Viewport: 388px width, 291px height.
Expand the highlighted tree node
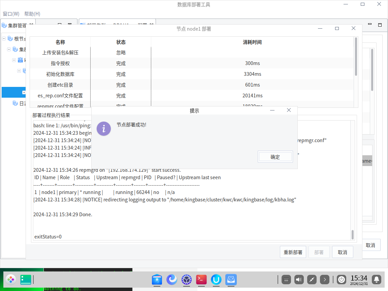pos(24,92)
